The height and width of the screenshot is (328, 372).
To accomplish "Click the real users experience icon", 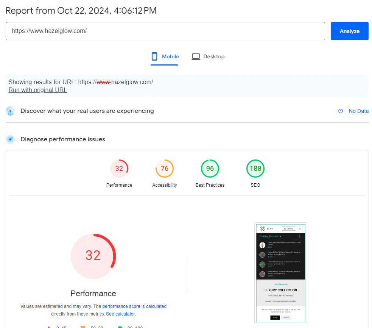I will tap(10, 111).
